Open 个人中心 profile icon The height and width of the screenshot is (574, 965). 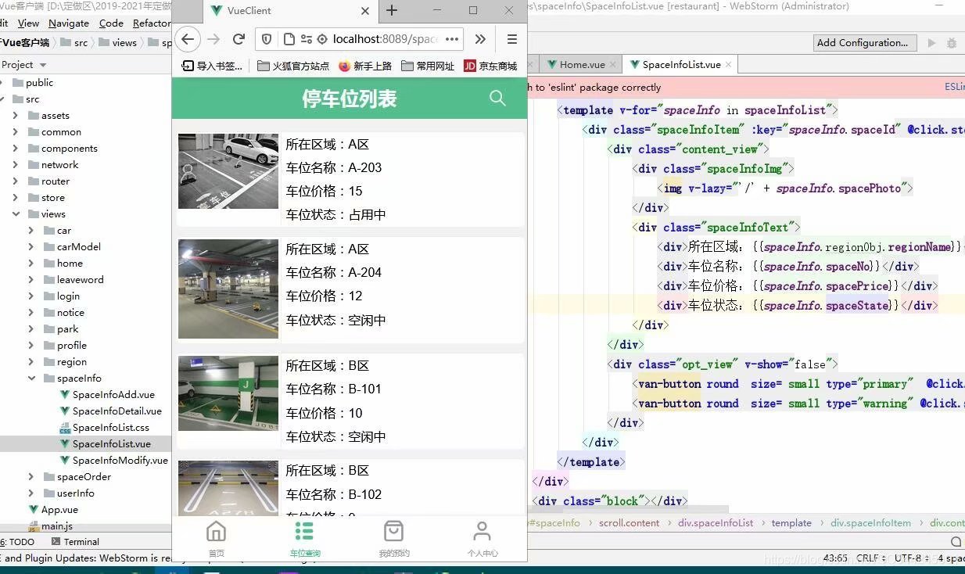coord(482,532)
